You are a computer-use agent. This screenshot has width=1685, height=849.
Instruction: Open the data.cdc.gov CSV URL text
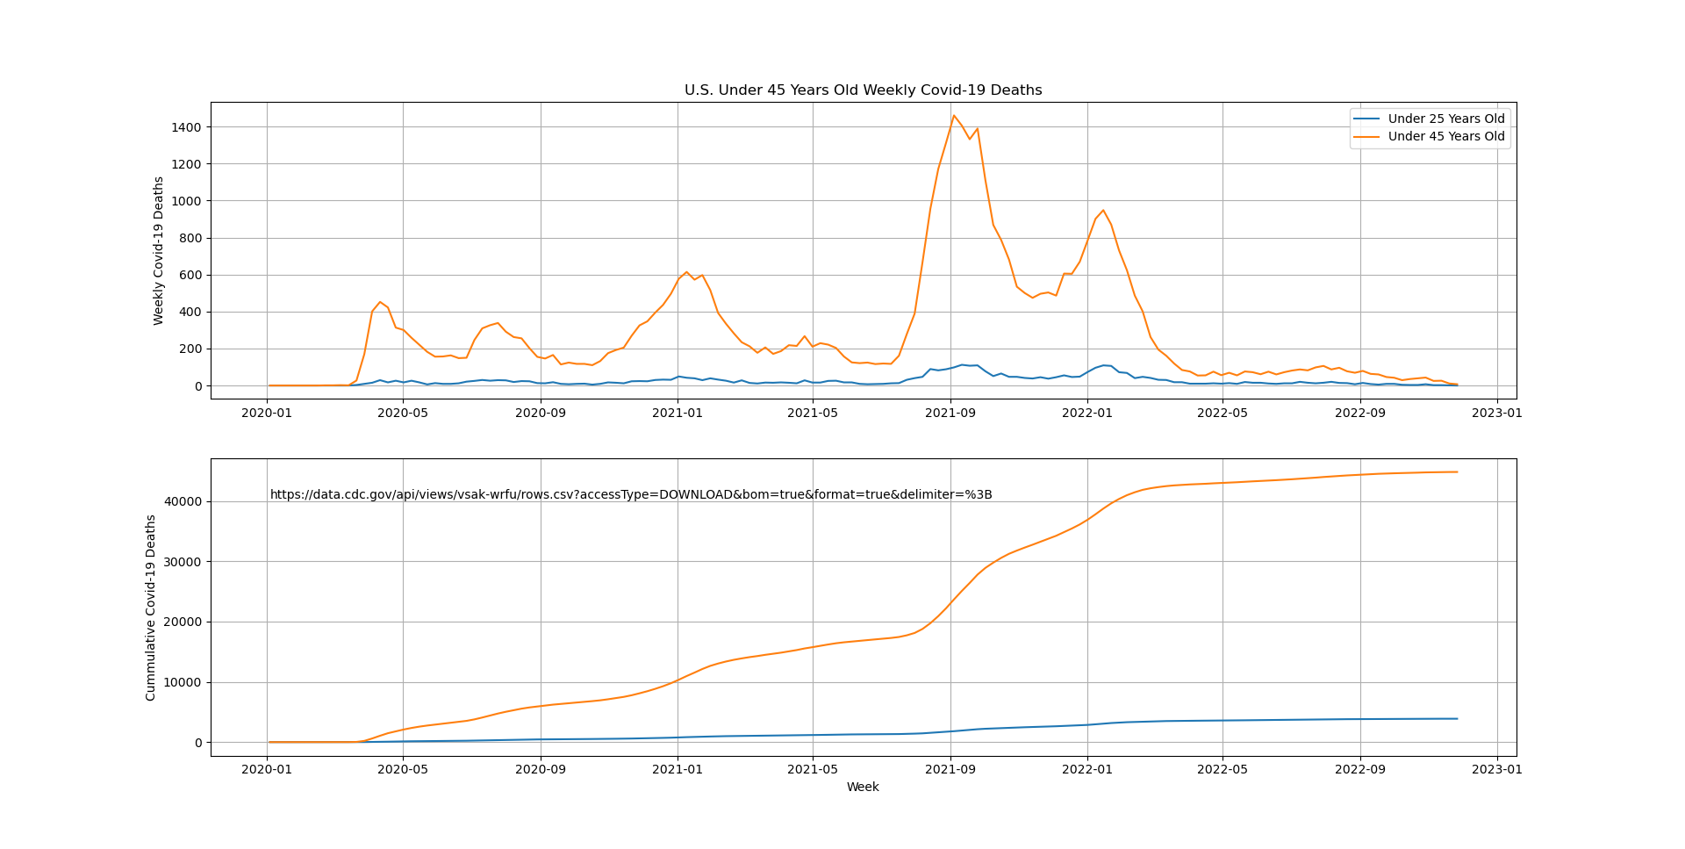pos(630,495)
